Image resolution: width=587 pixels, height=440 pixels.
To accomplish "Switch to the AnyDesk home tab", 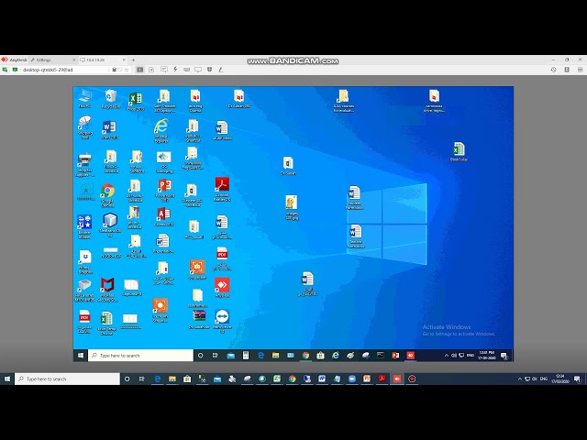I will 15,60.
